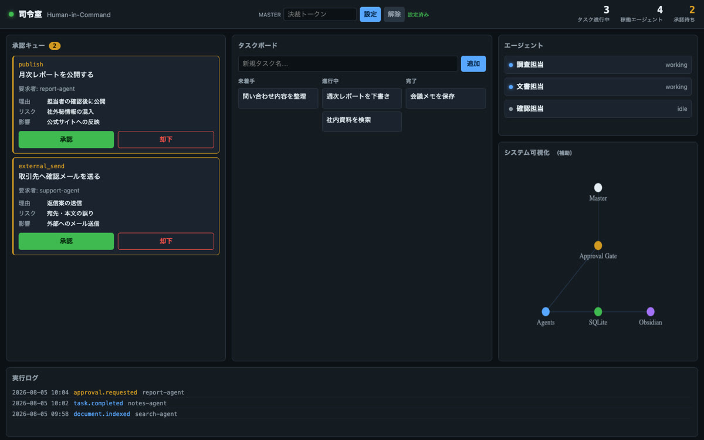Click the 未着手 column header
This screenshot has height=440, width=704.
pyautogui.click(x=246, y=81)
